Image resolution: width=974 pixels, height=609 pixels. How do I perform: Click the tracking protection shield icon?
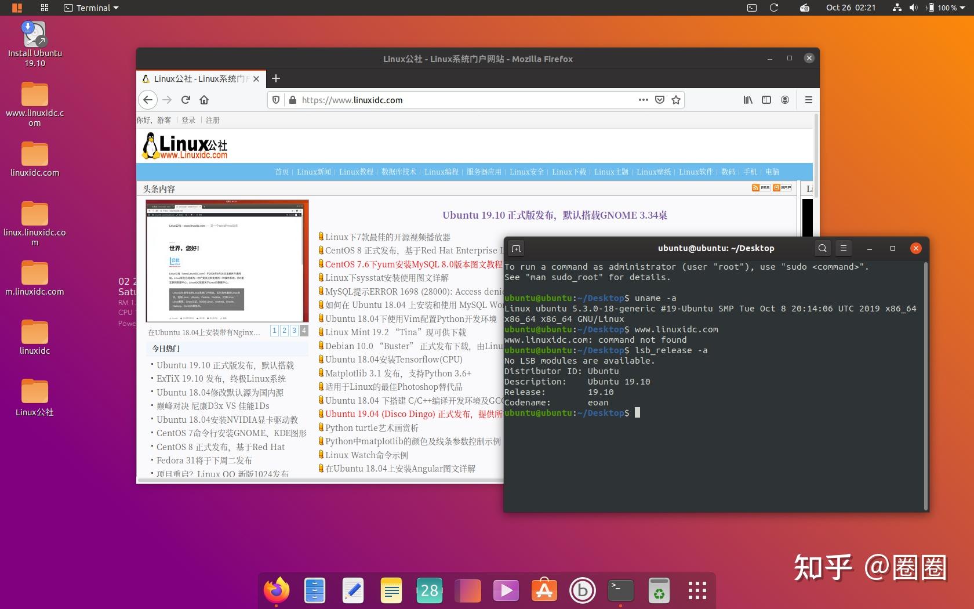pos(276,99)
